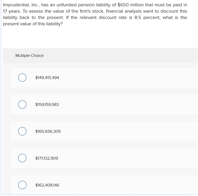Choose the $159,159,983 radio option
Screen dimensions: 198x196
pyautogui.click(x=22, y=105)
